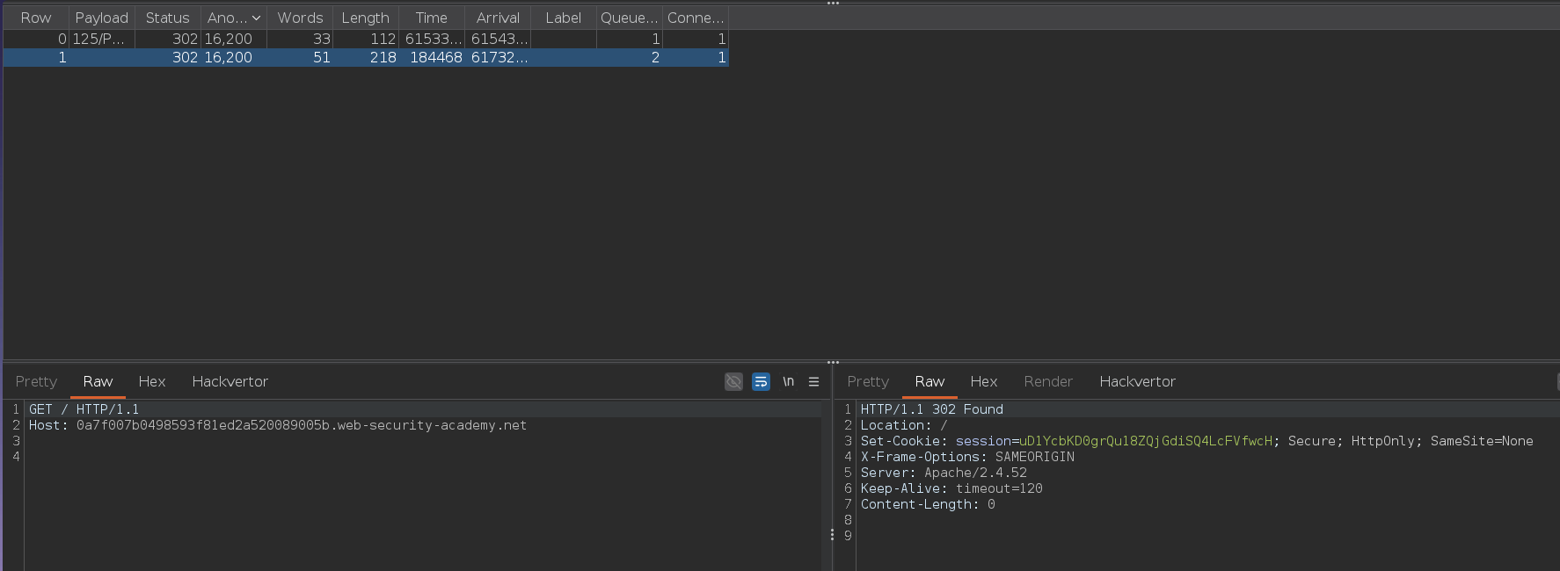The image size is (1560, 571).
Task: Switch response viewer to Pretty tab
Action: (x=868, y=381)
